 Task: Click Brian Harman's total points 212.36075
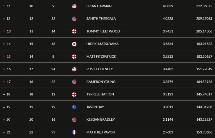tap(204, 6)
